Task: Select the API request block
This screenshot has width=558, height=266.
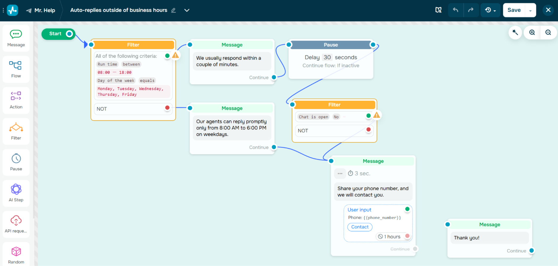Action: [x=16, y=224]
